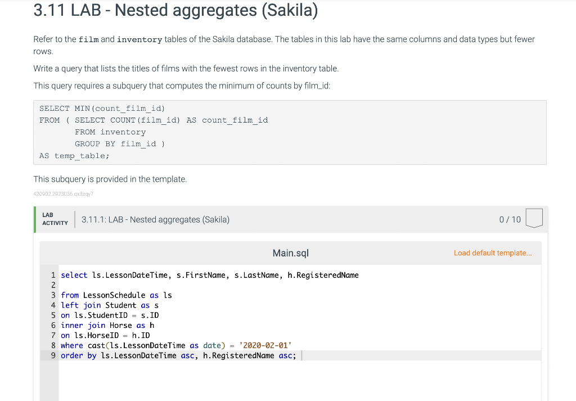Click the keyword select on line 1

tap(73, 275)
